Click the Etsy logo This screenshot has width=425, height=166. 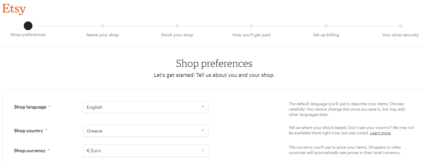14,9
